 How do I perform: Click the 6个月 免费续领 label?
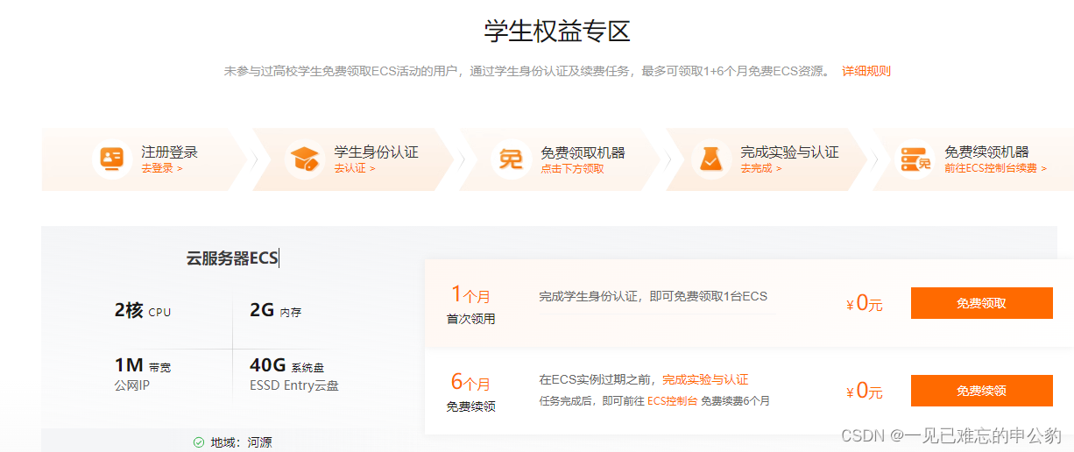[471, 392]
